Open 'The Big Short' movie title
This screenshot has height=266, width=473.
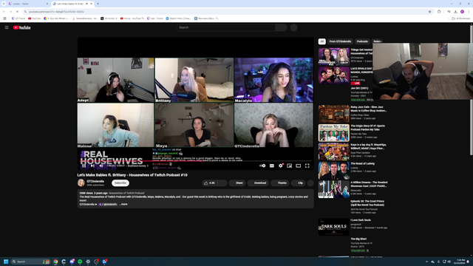358,239
